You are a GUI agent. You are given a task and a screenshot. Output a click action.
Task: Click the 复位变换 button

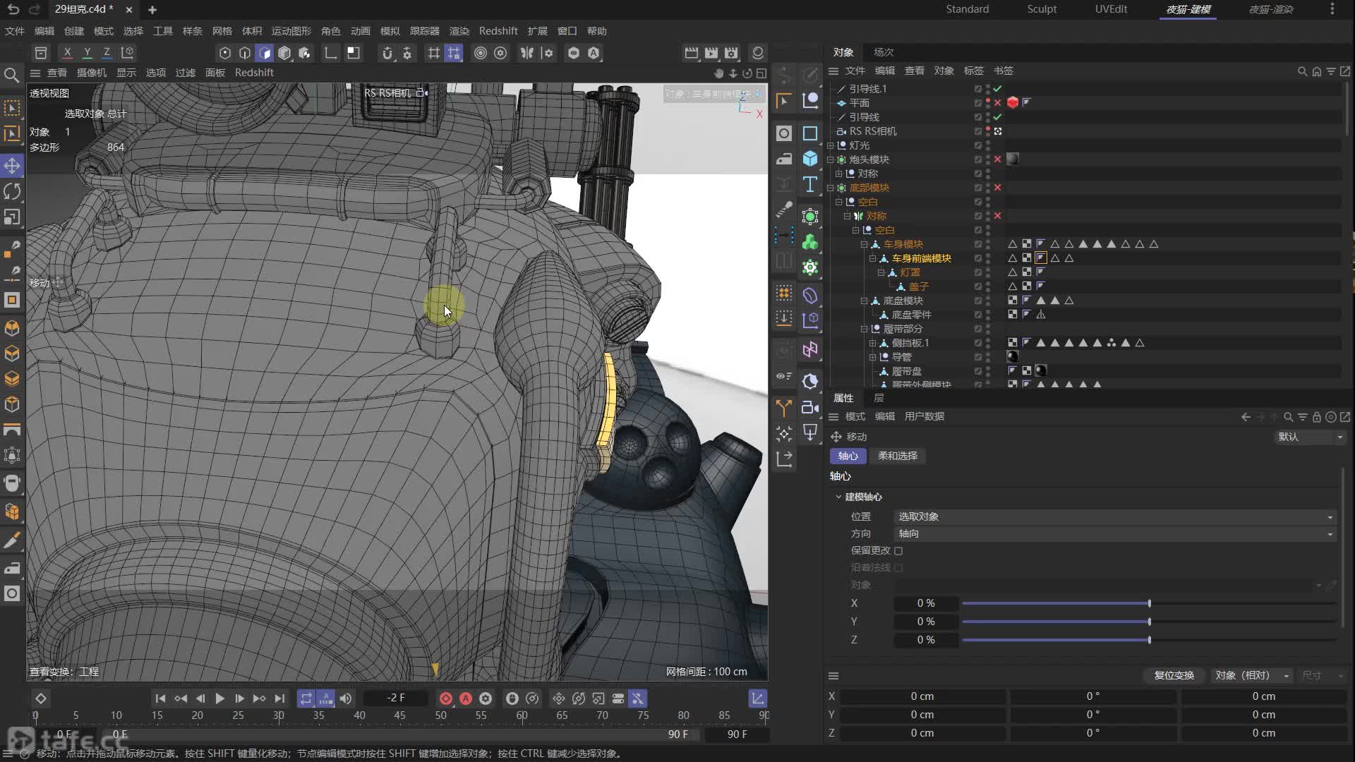[1174, 676]
